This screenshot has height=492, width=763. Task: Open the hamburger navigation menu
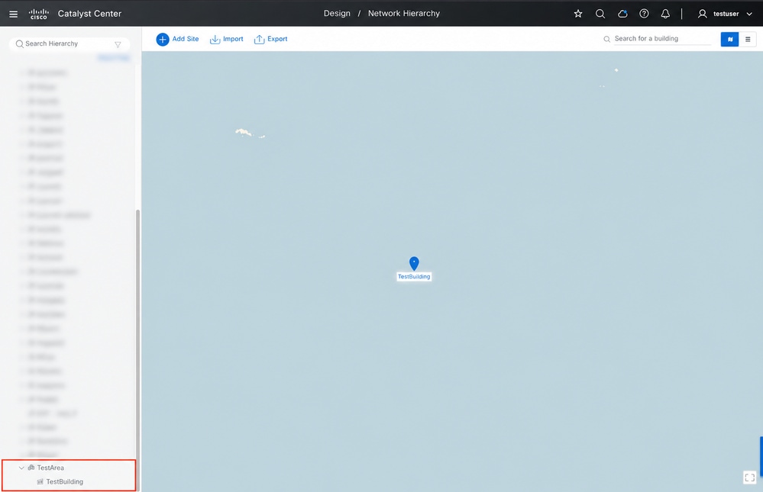click(14, 14)
